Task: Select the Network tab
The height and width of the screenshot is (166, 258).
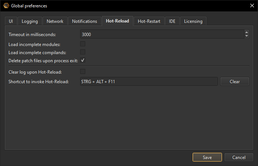Action: click(55, 21)
